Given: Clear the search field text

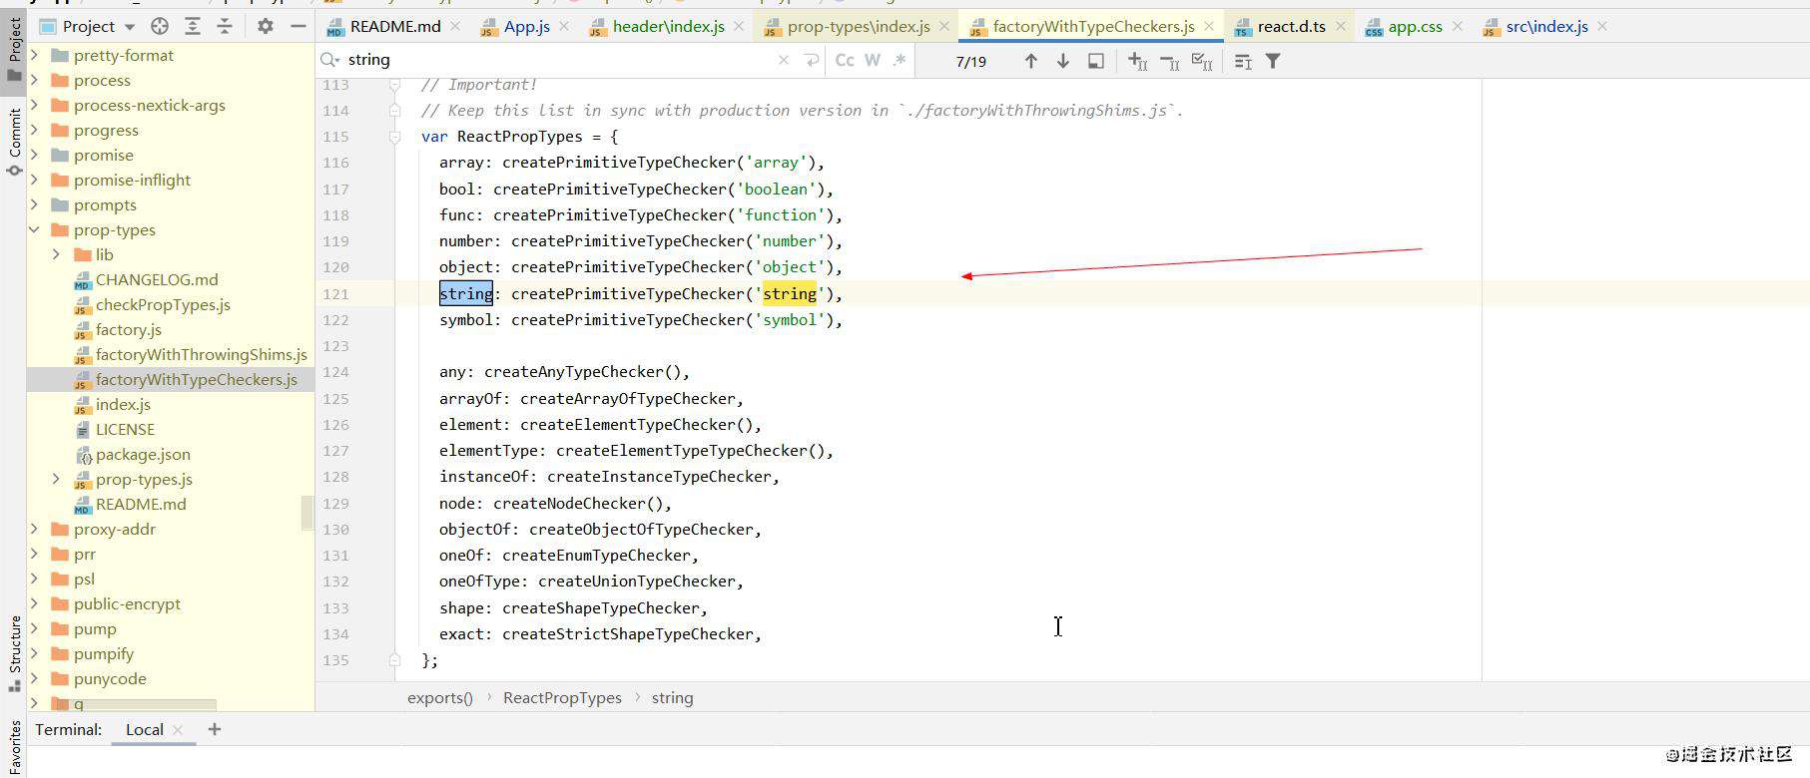Looking at the screenshot, I should click(x=784, y=61).
